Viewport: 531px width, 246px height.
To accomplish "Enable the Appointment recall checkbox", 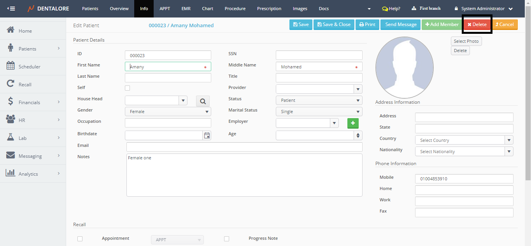I will pyautogui.click(x=80, y=239).
